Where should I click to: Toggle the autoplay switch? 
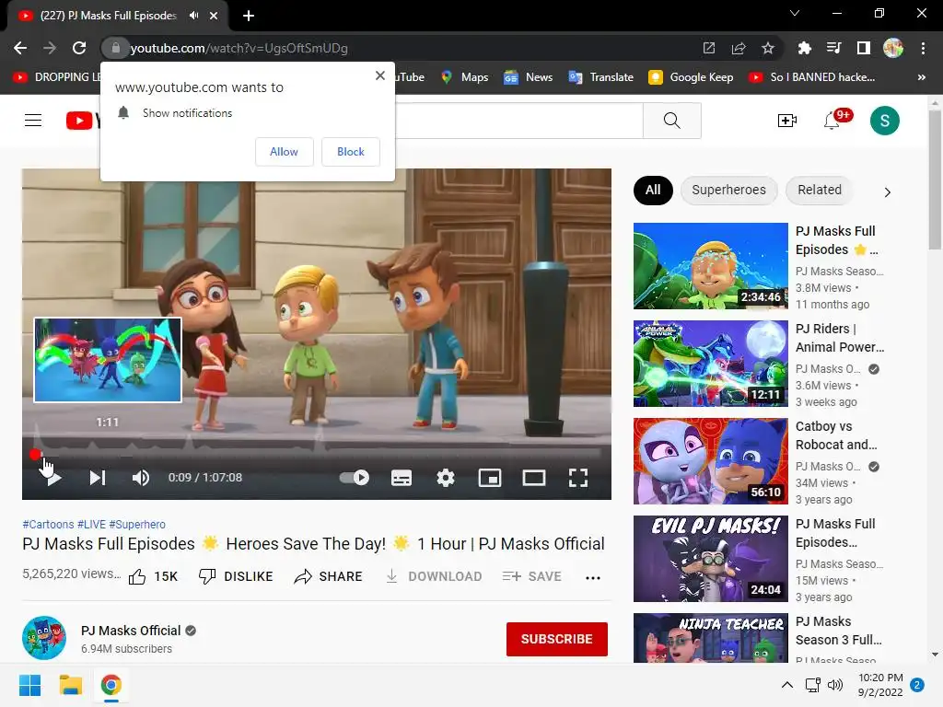355,478
